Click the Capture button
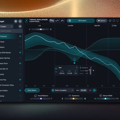The height and width of the screenshot is (120, 120). tap(102, 20)
